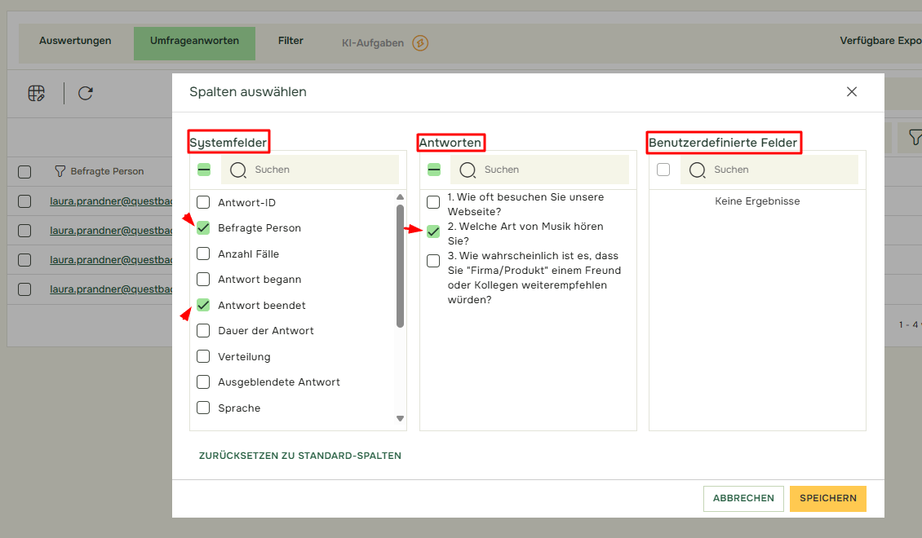Focus the Antworten search input field
922x538 pixels.
point(551,170)
